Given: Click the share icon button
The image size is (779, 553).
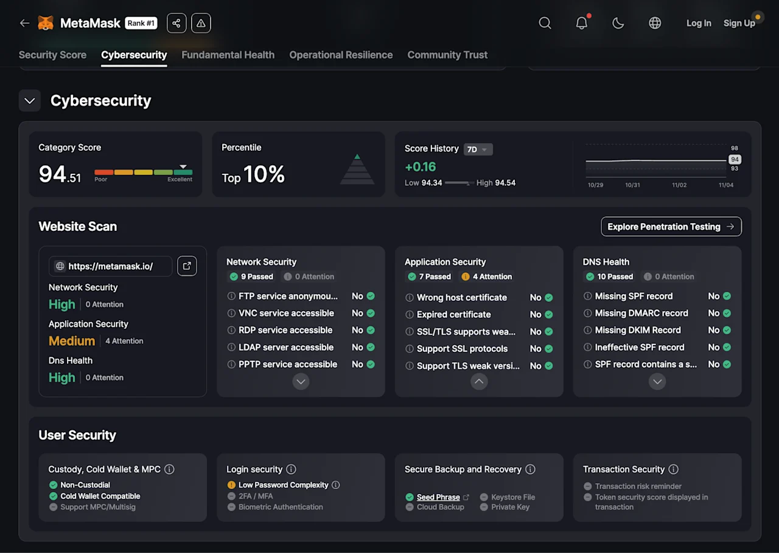Looking at the screenshot, I should (x=176, y=23).
